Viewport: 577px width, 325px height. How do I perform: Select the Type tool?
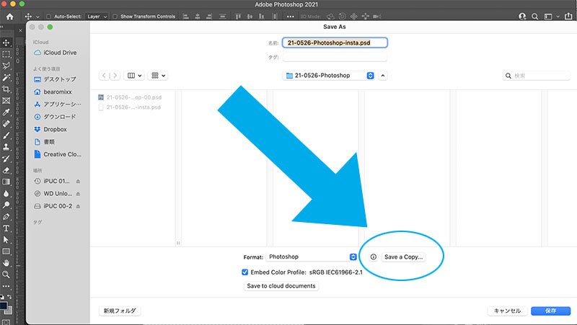pyautogui.click(x=6, y=228)
